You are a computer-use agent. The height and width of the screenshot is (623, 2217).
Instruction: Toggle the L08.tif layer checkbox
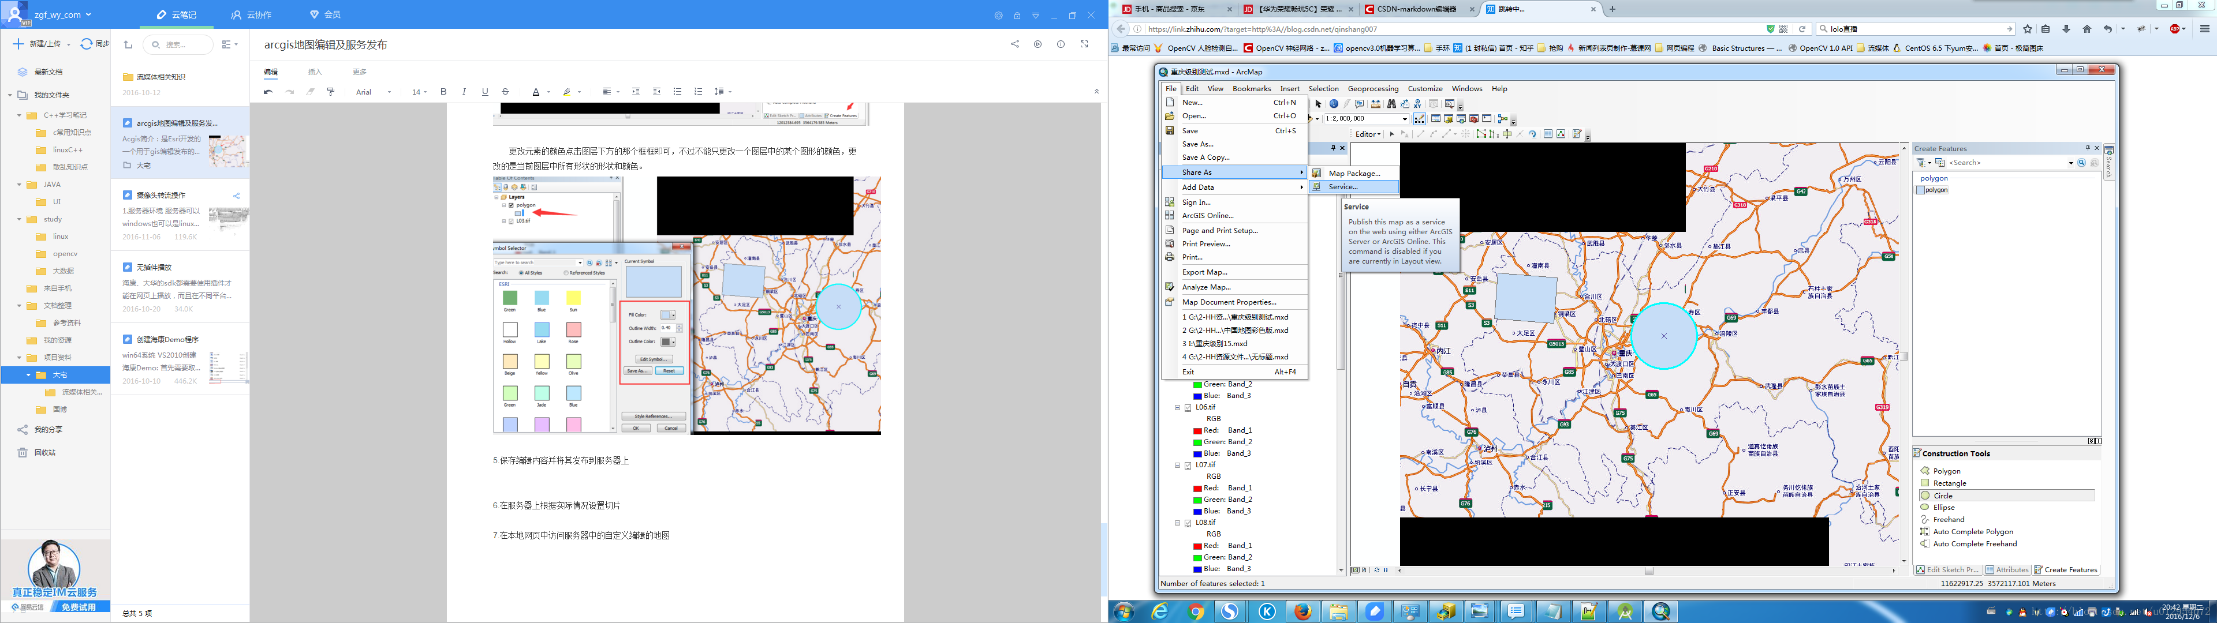tap(1188, 523)
